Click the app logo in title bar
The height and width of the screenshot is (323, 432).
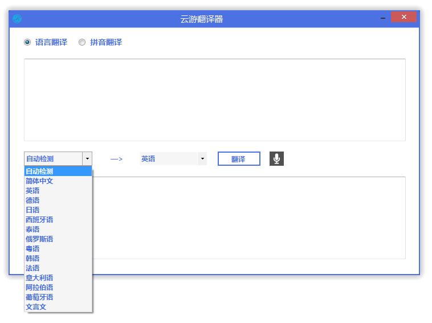tap(17, 19)
